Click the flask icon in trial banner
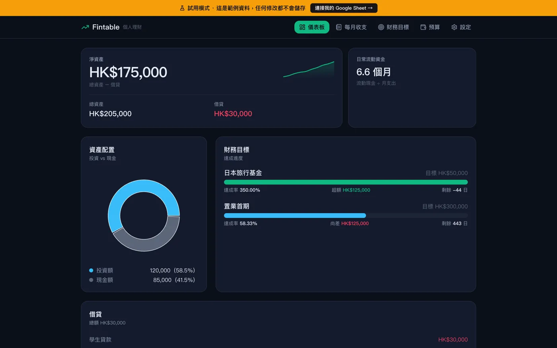This screenshot has width=557, height=348. click(182, 8)
